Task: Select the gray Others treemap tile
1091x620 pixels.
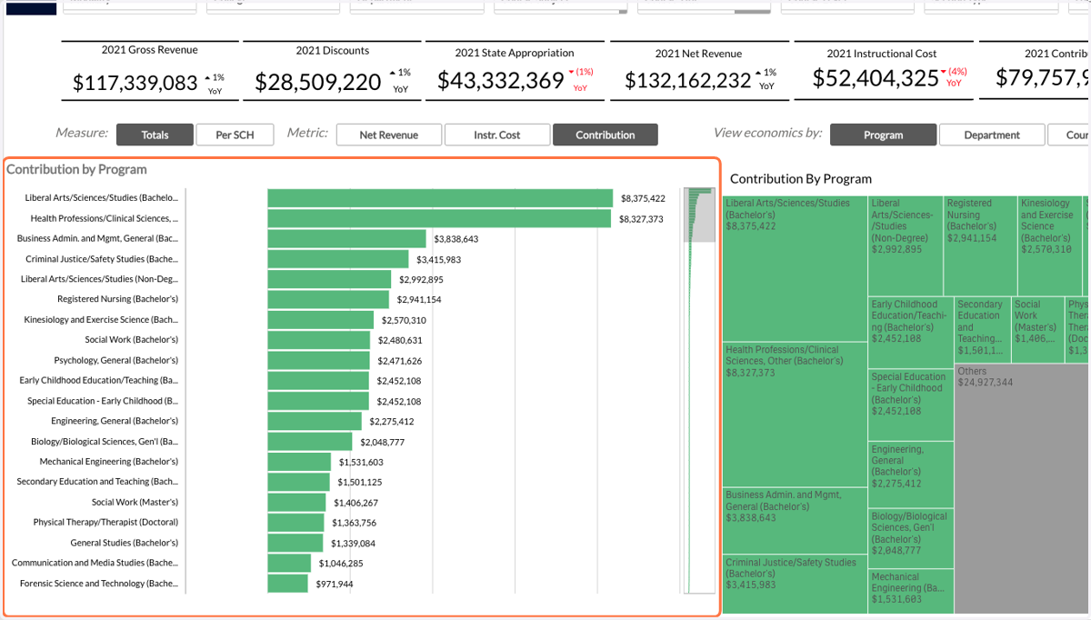Action: pyautogui.click(x=1019, y=489)
